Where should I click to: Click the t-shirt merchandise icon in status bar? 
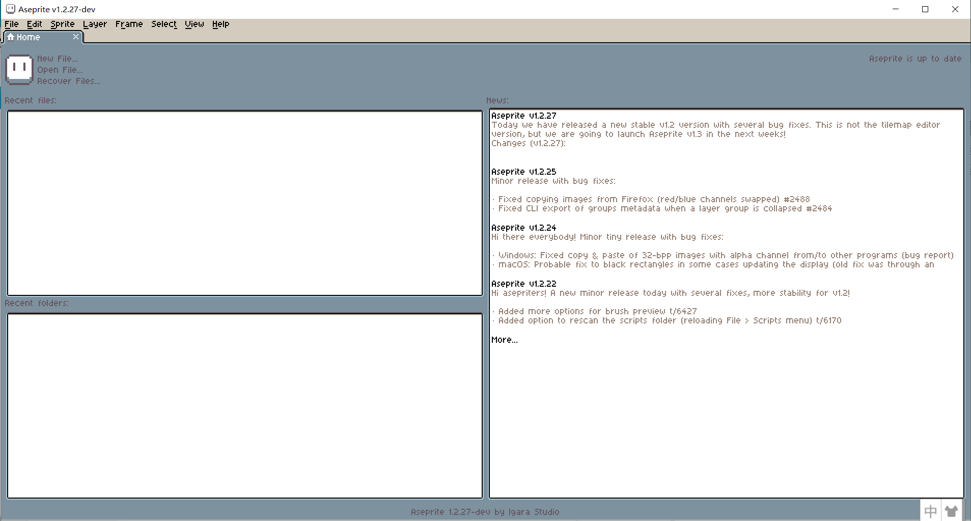(x=952, y=510)
